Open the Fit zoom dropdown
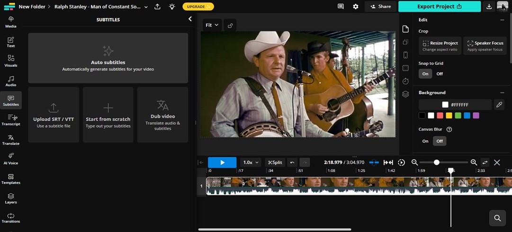The image size is (512, 232). coord(212,25)
